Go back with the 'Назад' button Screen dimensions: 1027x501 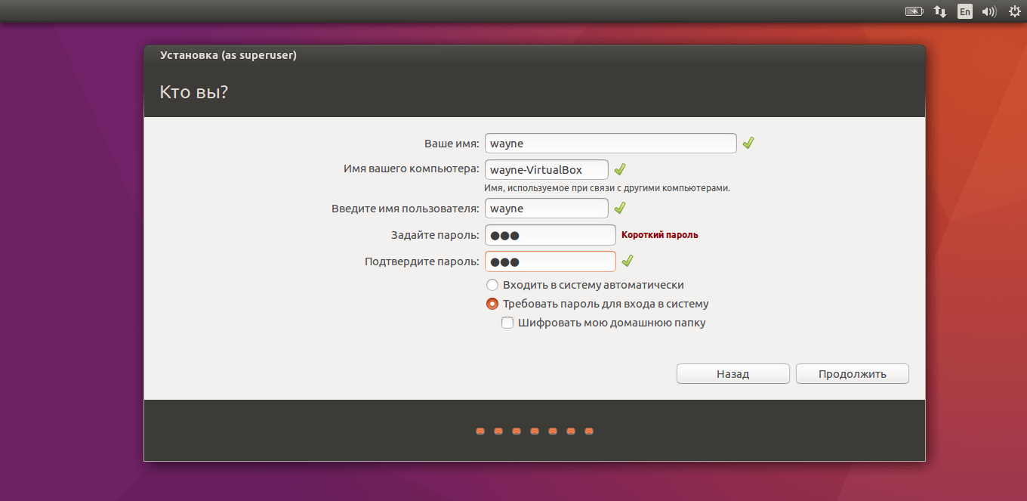click(732, 374)
